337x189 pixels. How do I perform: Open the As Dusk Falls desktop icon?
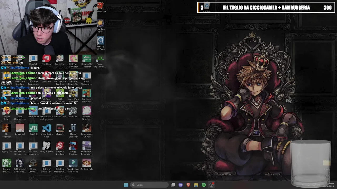coord(87,165)
